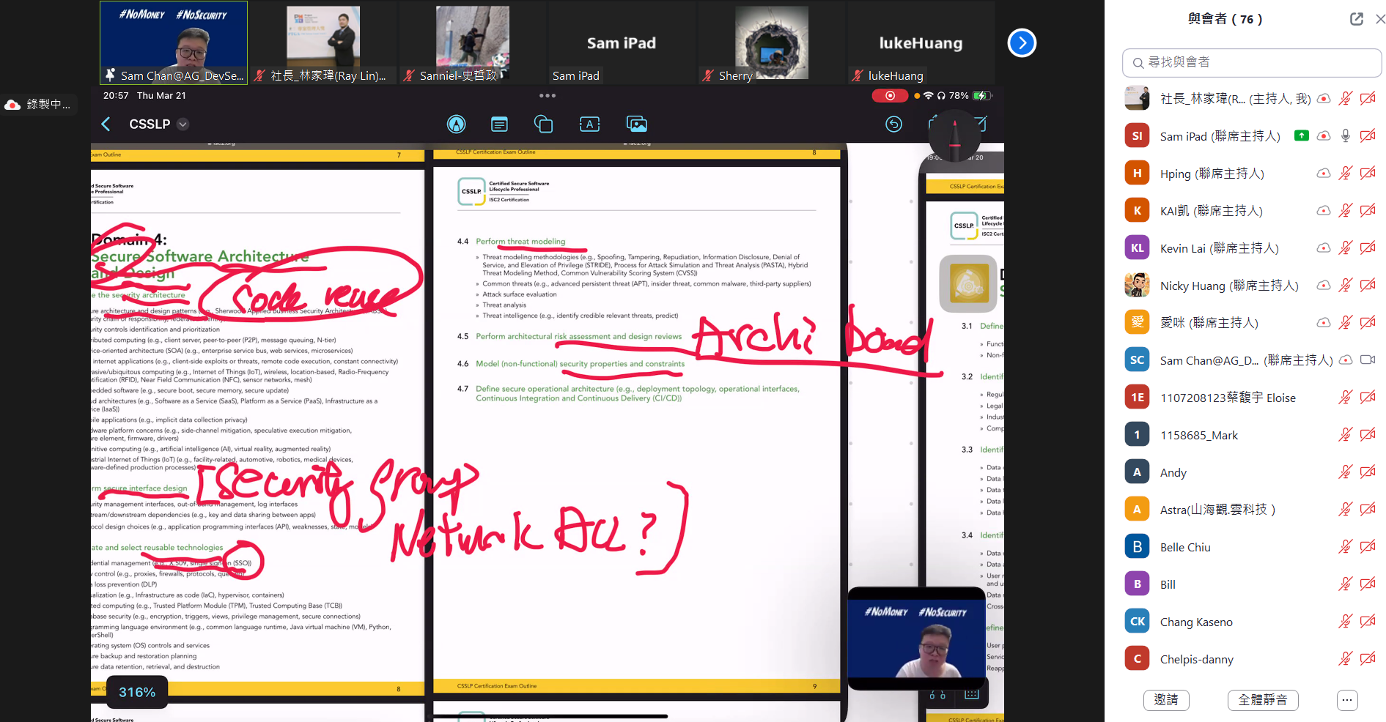Open CSSLP board title dropdown

[183, 124]
